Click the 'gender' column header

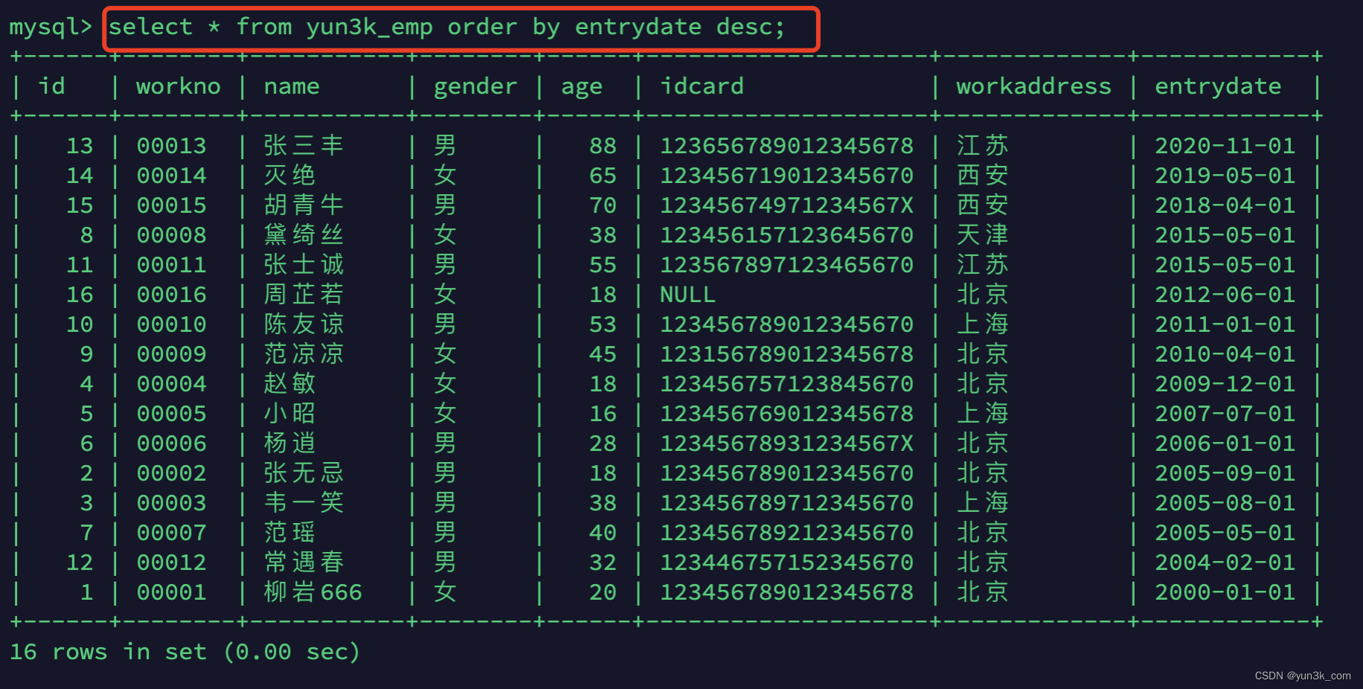coord(475,87)
